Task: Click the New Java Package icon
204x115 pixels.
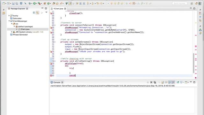Action: (x=45, y=4)
